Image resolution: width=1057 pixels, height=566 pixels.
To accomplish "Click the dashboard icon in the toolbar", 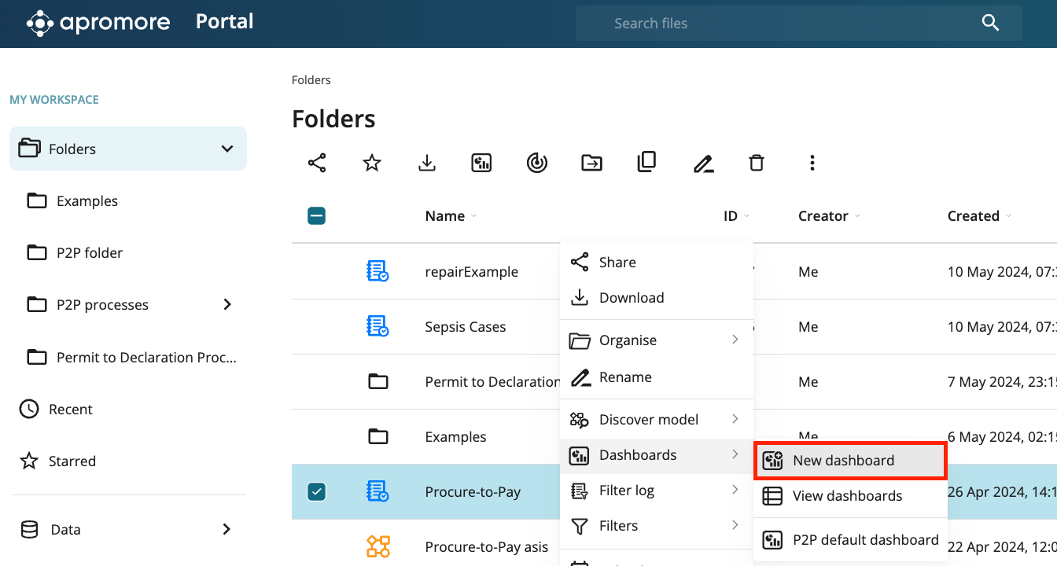I will pos(481,163).
